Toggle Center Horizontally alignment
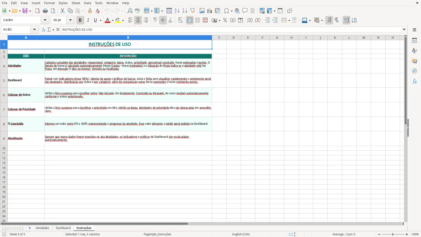Image resolution: width=421 pixels, height=237 pixels. [x=138, y=20]
